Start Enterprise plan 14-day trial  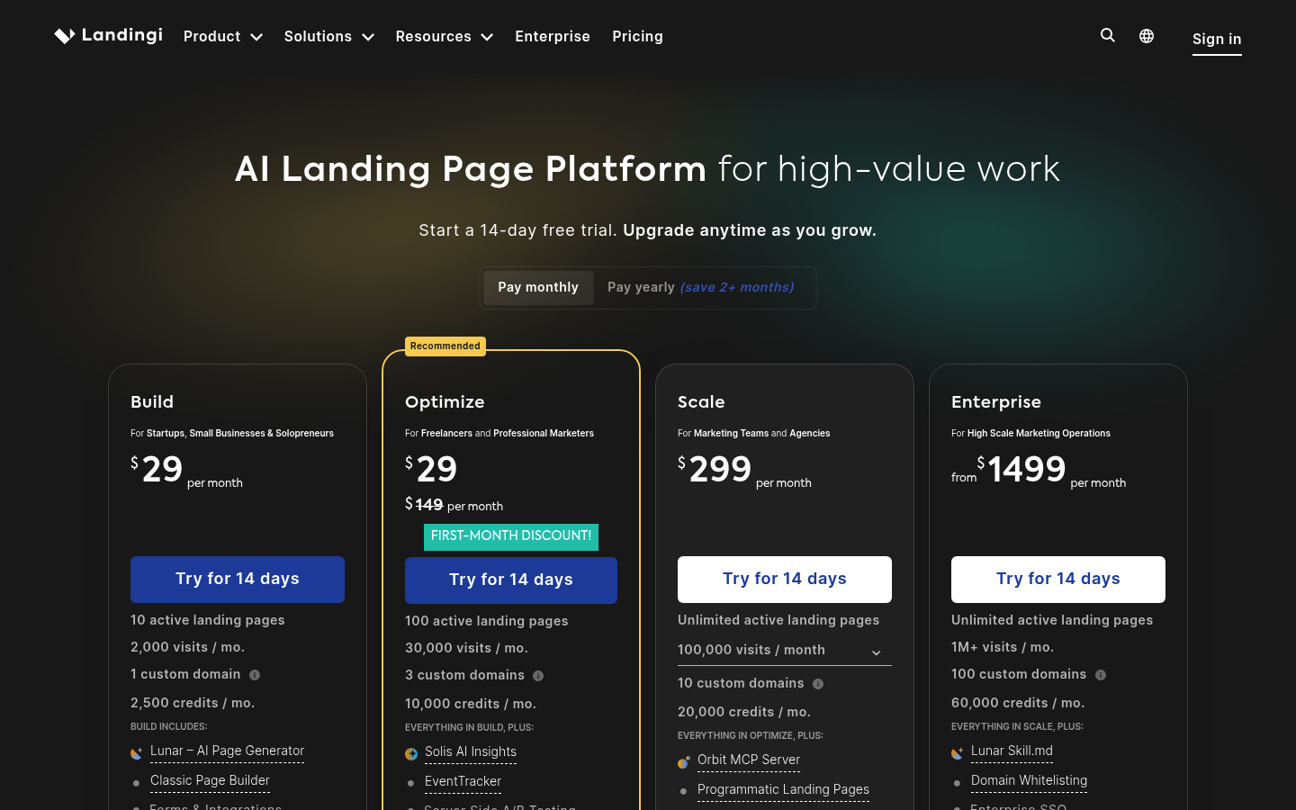click(x=1058, y=579)
